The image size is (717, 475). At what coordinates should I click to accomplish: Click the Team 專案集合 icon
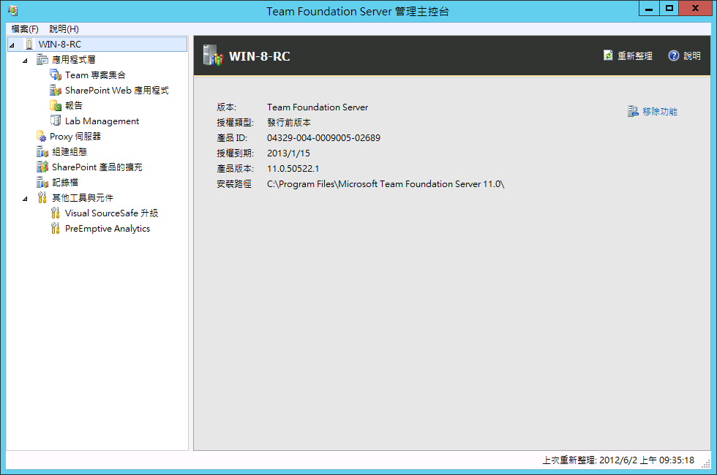click(x=56, y=75)
